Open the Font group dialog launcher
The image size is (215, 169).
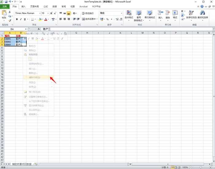click(x=56, y=25)
